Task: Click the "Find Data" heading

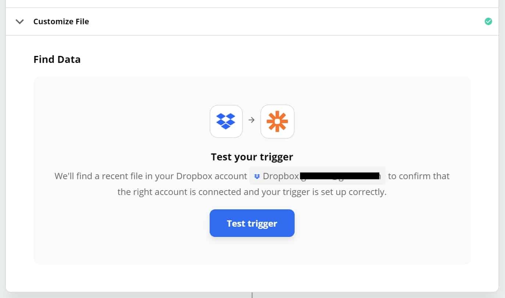Action: coord(57,60)
